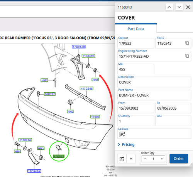193x177 pixels.
Task: Click the share/export icon button
Action: [122, 159]
